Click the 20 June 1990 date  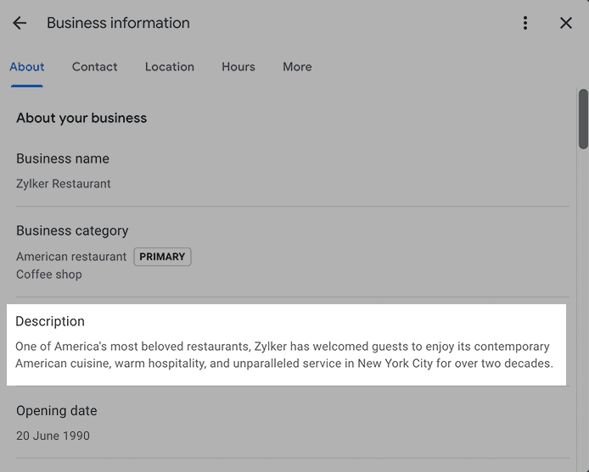(53, 436)
